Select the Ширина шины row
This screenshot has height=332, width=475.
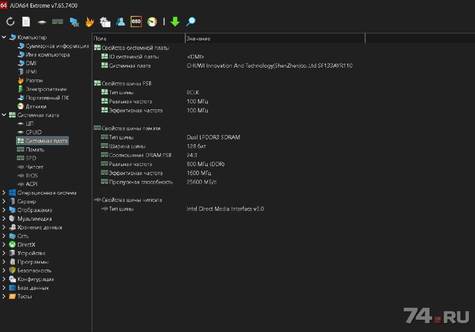click(127, 146)
